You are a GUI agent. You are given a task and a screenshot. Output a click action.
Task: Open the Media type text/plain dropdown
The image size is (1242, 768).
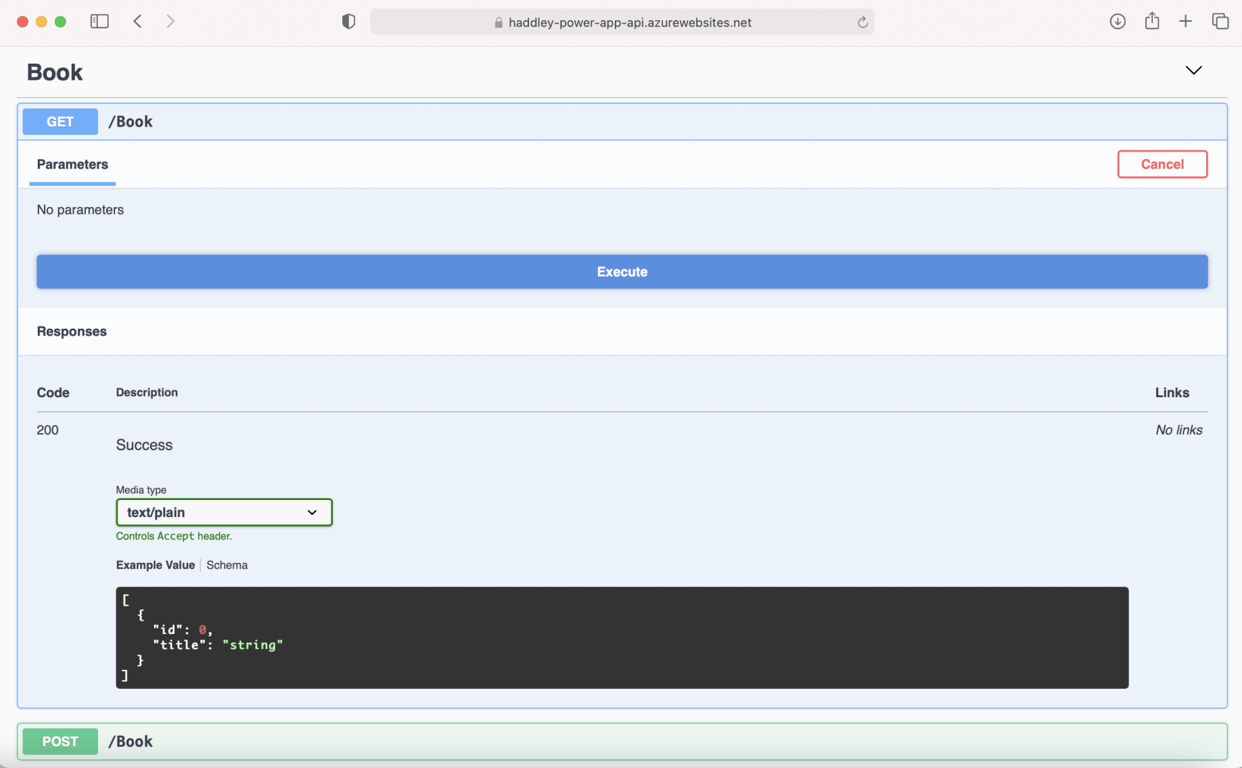(x=224, y=512)
